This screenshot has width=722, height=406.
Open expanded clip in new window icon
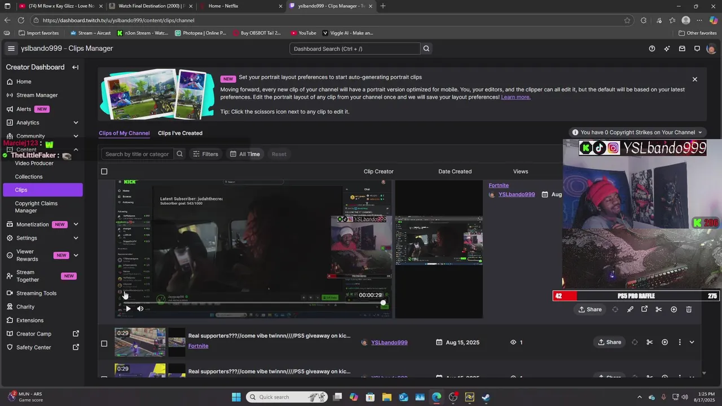point(644,309)
